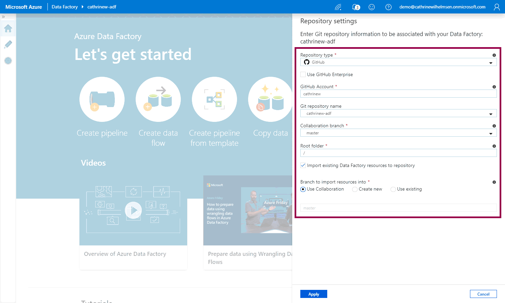Open the Collaboration branch dropdown
This screenshot has height=303, width=505.
point(398,133)
